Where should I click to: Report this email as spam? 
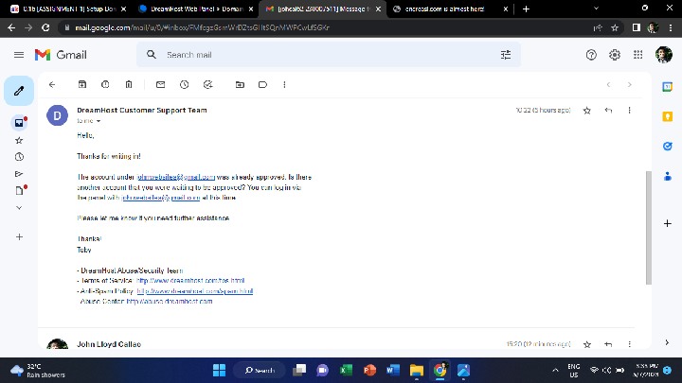click(105, 85)
